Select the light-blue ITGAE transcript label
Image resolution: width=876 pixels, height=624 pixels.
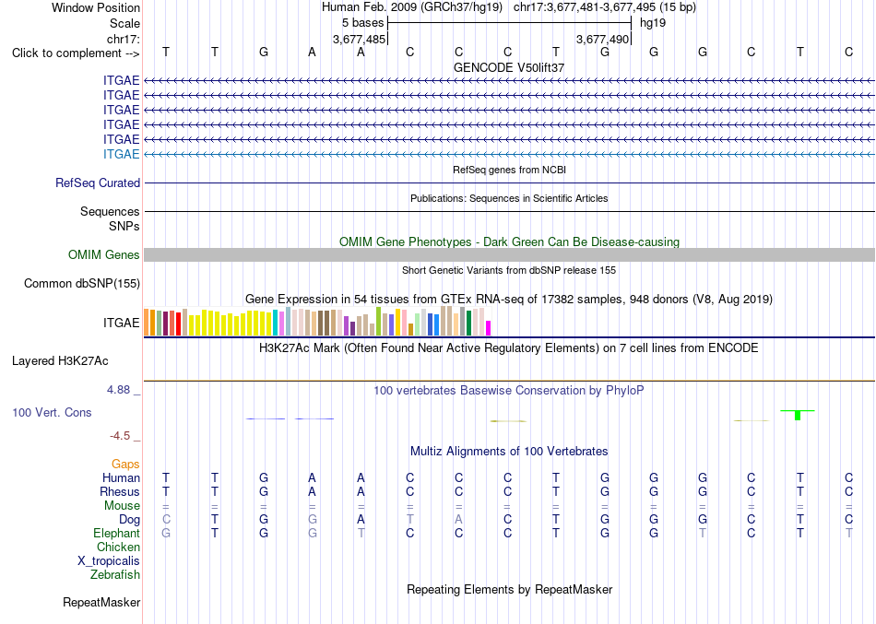(121, 154)
